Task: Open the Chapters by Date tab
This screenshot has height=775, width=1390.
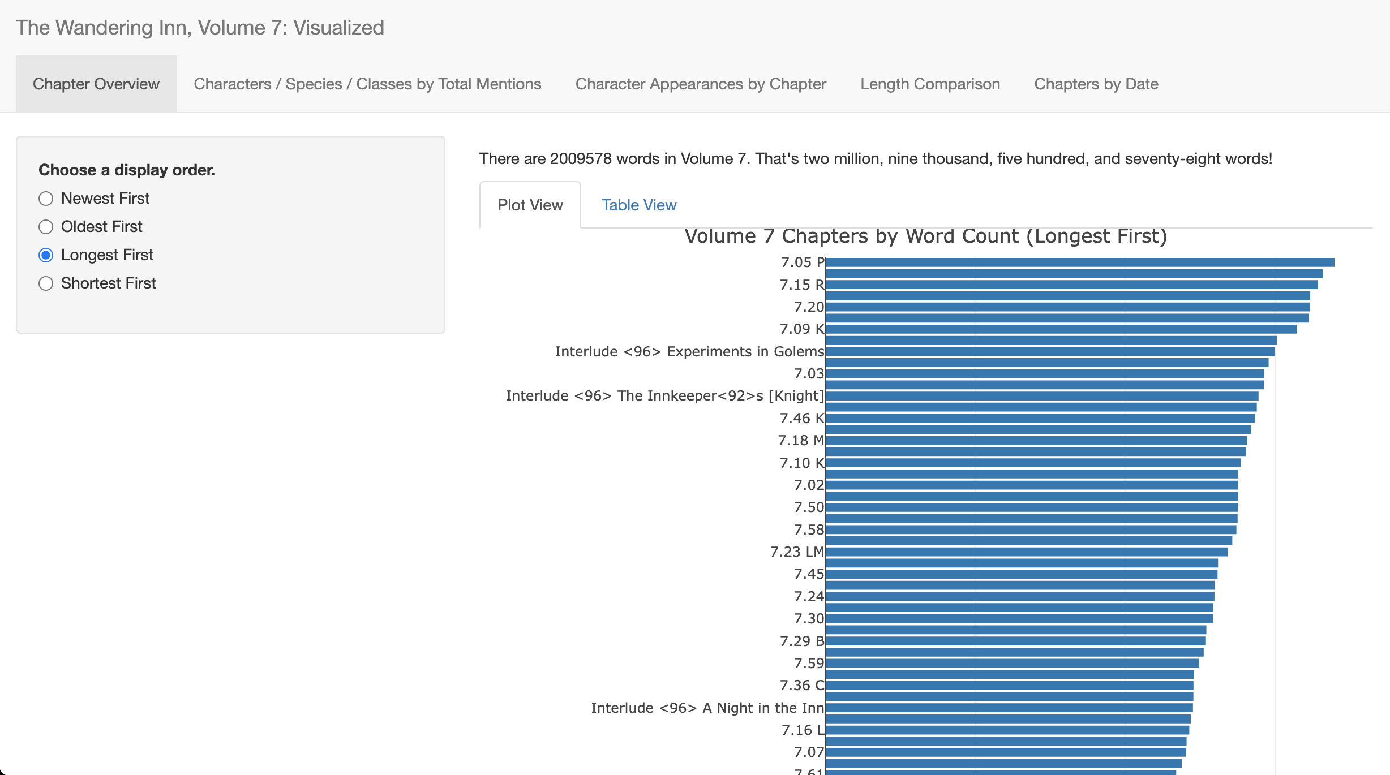Action: (x=1096, y=84)
